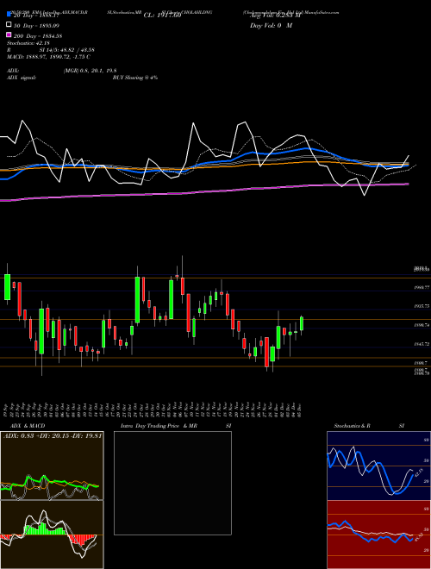Click the 'MACD: 1888.97, 1890.72, -1.75 C' line
The height and width of the screenshot is (569, 431).
[48, 57]
